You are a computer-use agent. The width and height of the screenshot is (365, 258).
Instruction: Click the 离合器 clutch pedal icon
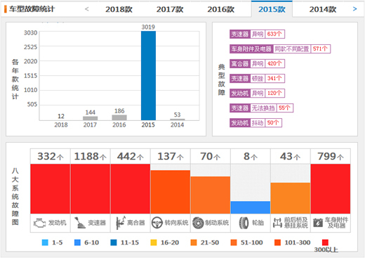click(x=120, y=223)
